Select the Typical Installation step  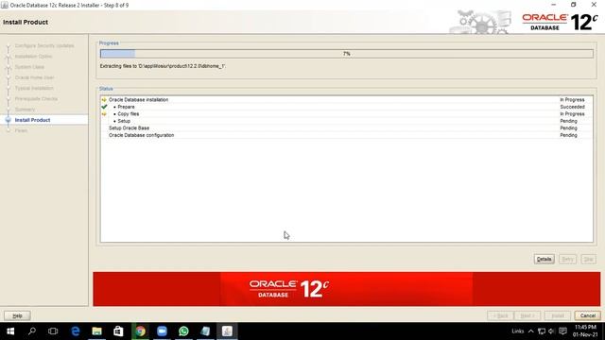(34, 88)
